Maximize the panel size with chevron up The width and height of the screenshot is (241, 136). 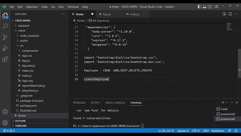point(232,102)
